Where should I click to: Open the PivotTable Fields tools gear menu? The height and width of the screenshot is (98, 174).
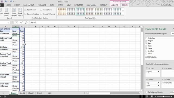click(x=173, y=33)
